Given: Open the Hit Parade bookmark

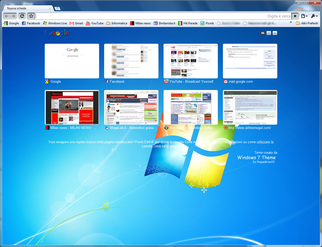Looking at the screenshot, I should pyautogui.click(x=188, y=23).
